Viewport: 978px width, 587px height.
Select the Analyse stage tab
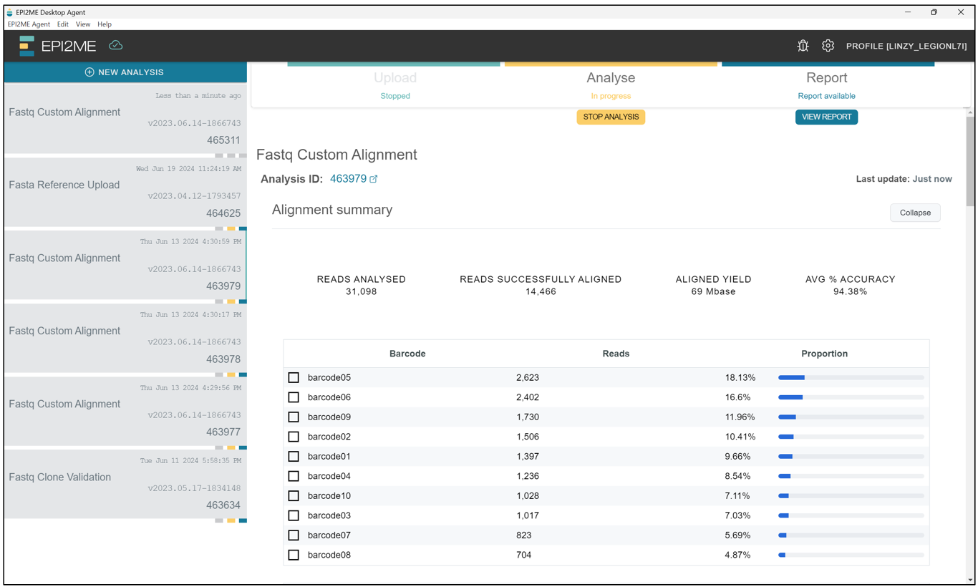[x=611, y=84]
